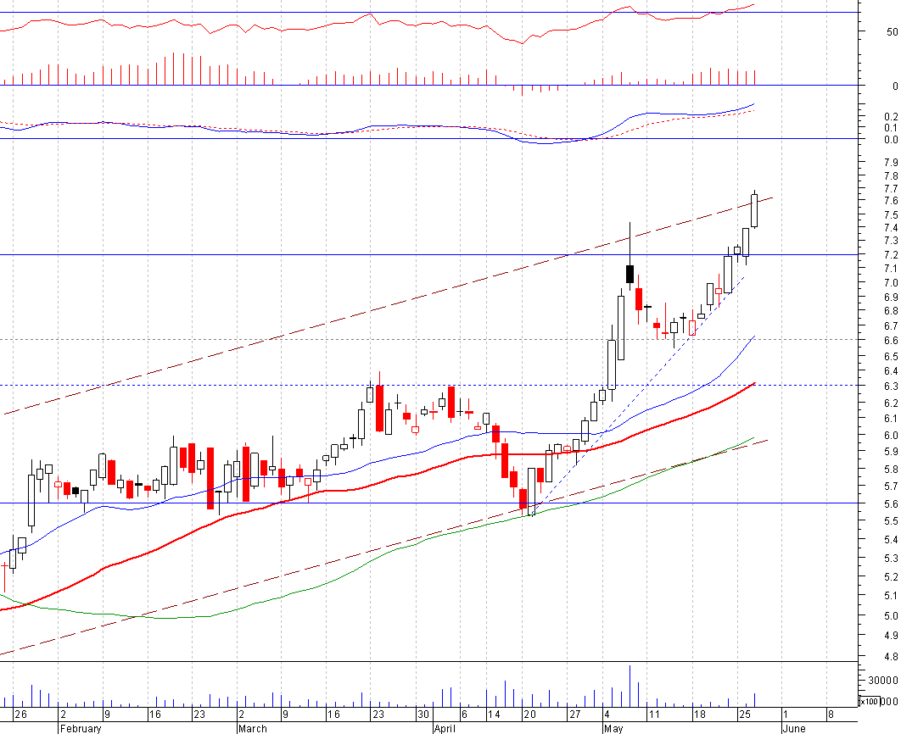
Task: Click the 50 label on oscillator axis
Action: tap(893, 31)
